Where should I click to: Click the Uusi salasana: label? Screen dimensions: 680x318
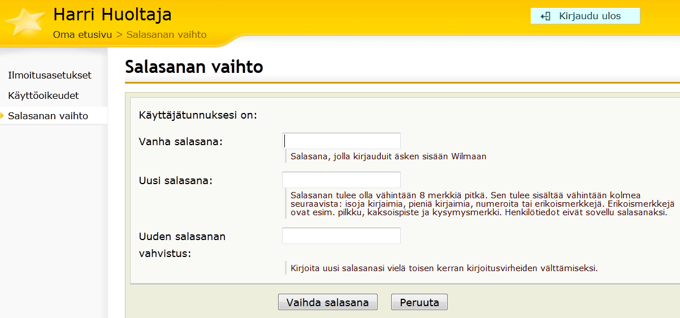tap(176, 181)
